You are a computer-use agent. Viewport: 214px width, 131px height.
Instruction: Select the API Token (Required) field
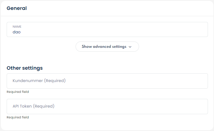click(x=107, y=106)
